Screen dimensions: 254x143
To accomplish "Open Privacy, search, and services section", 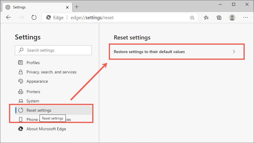I will click(x=51, y=72).
